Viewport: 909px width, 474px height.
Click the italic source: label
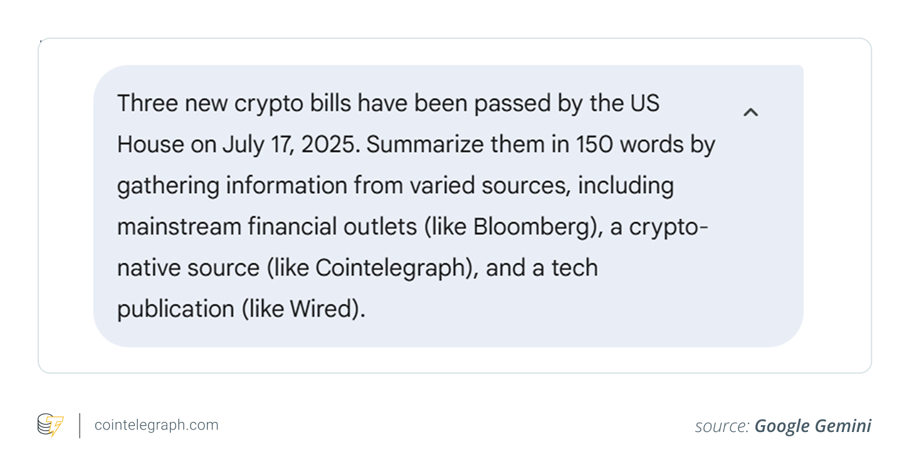[722, 426]
